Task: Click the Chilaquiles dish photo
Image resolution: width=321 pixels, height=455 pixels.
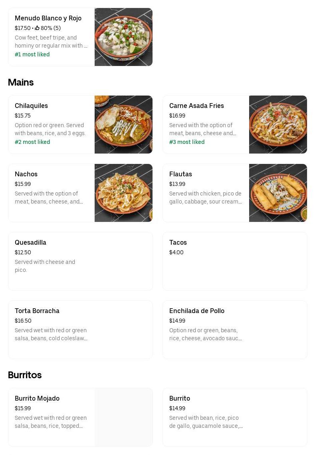Action: (x=123, y=124)
